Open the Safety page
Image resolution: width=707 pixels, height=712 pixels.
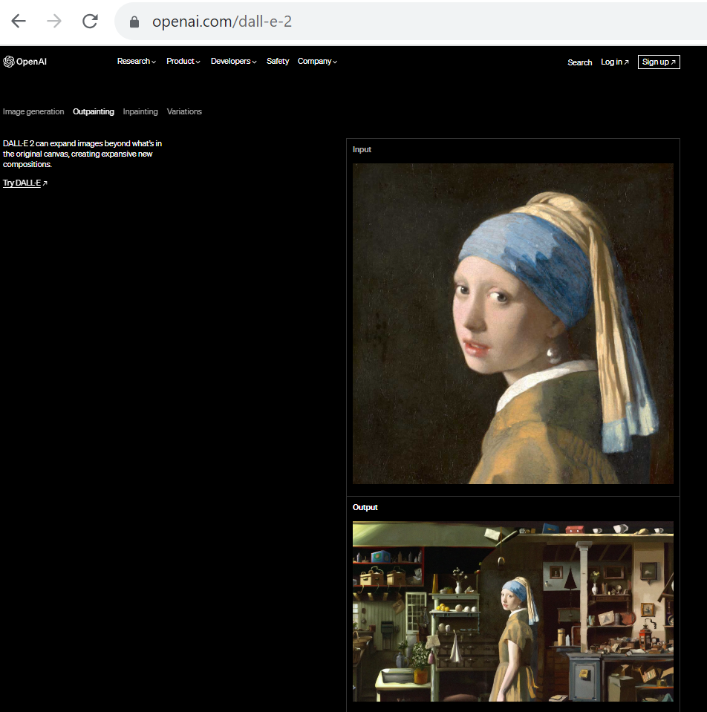(278, 62)
